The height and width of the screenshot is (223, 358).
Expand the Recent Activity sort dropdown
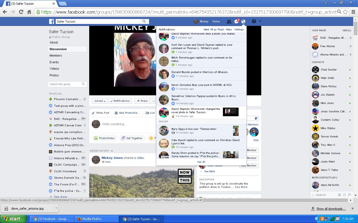pos(112,151)
